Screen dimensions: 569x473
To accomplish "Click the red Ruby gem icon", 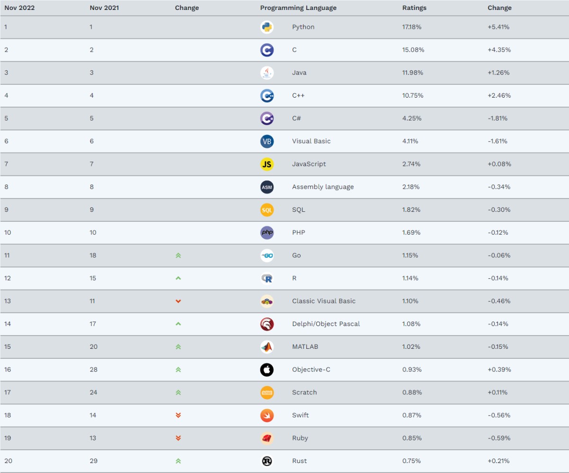I will (x=267, y=438).
